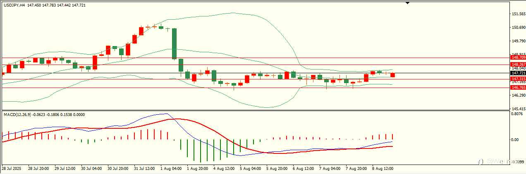Select the red 148.267 price level label
This screenshot has width=526, height=174.
518,65
